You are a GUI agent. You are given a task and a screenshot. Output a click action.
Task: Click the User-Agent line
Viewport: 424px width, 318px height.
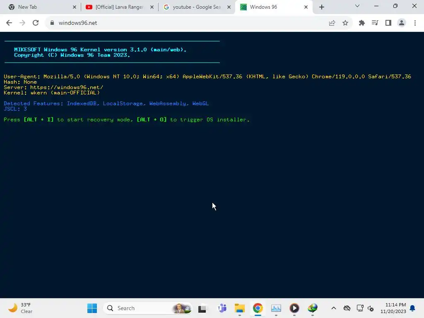[x=207, y=77]
